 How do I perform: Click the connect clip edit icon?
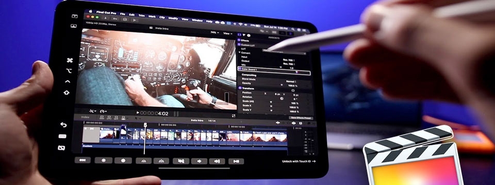(x=102, y=118)
